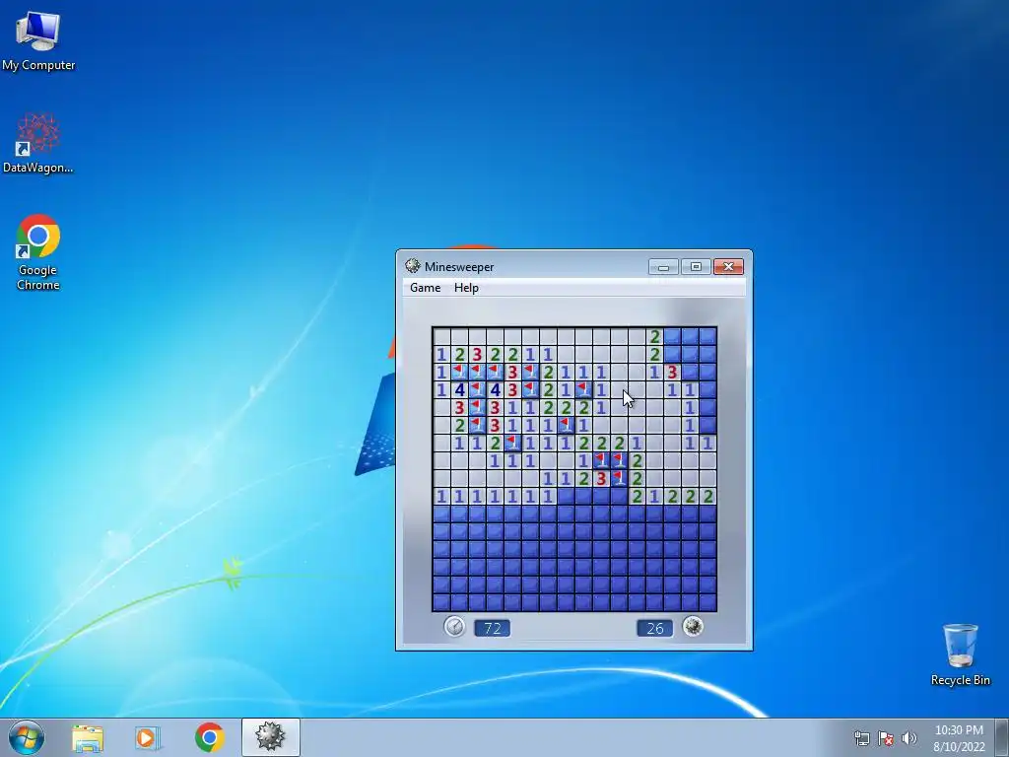
Task: Open the Game menu in Minesweeper
Action: [x=426, y=288]
